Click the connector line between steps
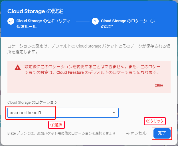This screenshot has height=146, width=178. coord(83,21)
